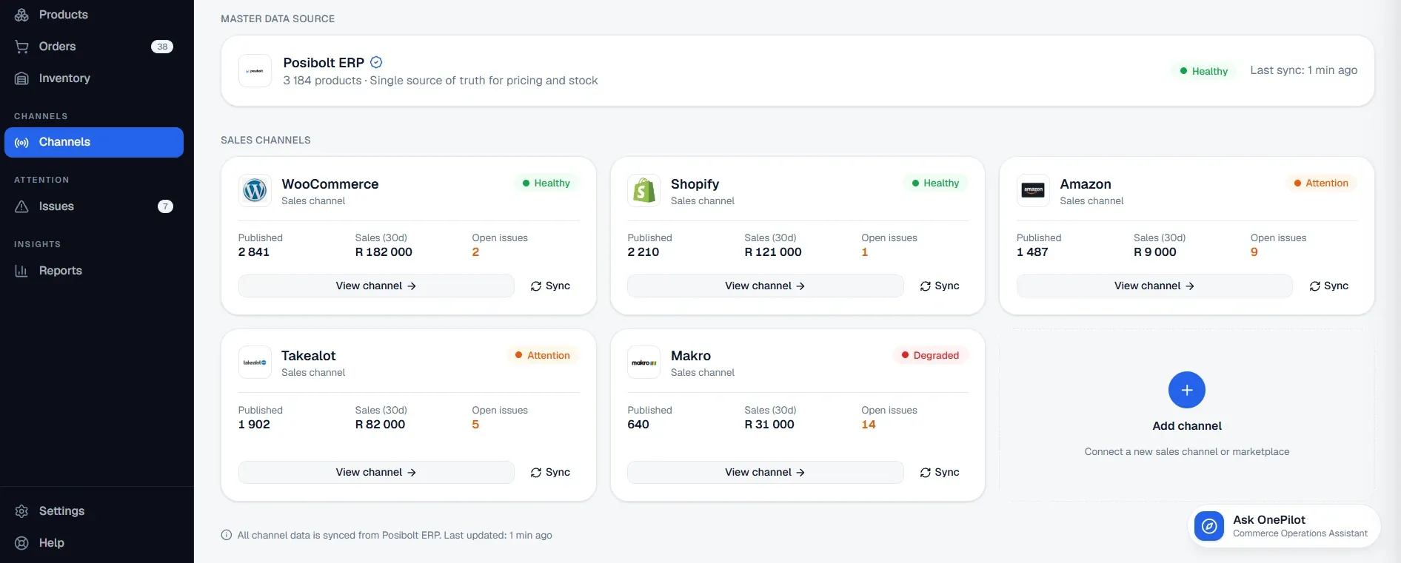Image resolution: width=1401 pixels, height=563 pixels.
Task: Click the Amazon logo thumbnail
Action: coord(1033,191)
